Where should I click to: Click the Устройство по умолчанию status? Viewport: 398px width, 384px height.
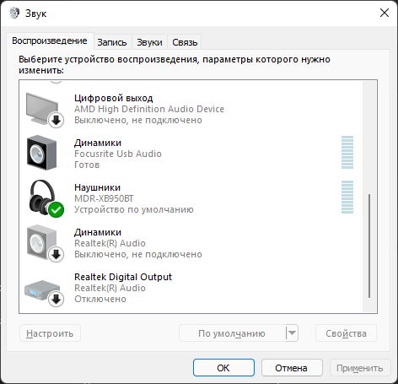tap(134, 209)
